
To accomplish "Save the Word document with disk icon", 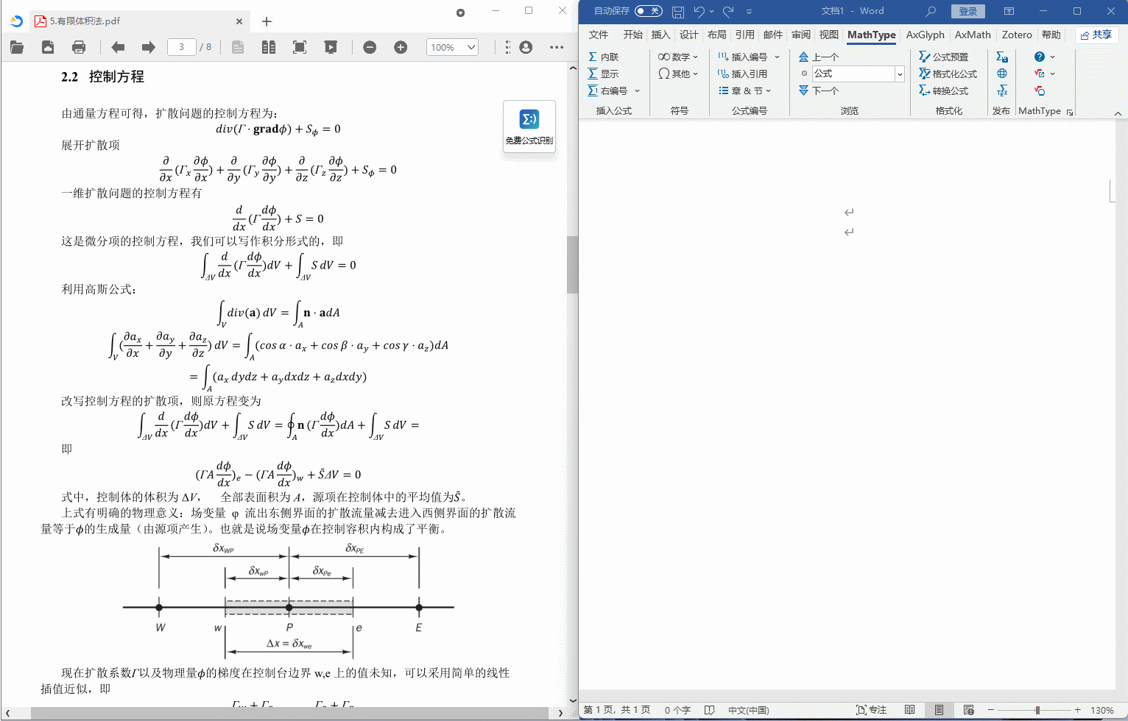I will tap(678, 11).
